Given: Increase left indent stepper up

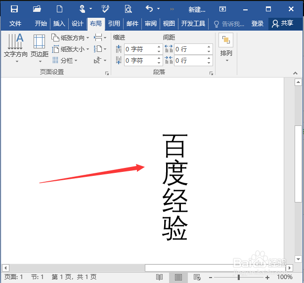Looking at the screenshot, I should click(x=159, y=47).
